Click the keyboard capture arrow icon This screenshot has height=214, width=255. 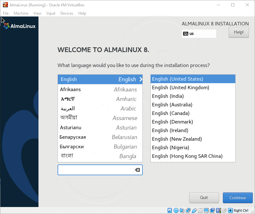tap(230, 211)
